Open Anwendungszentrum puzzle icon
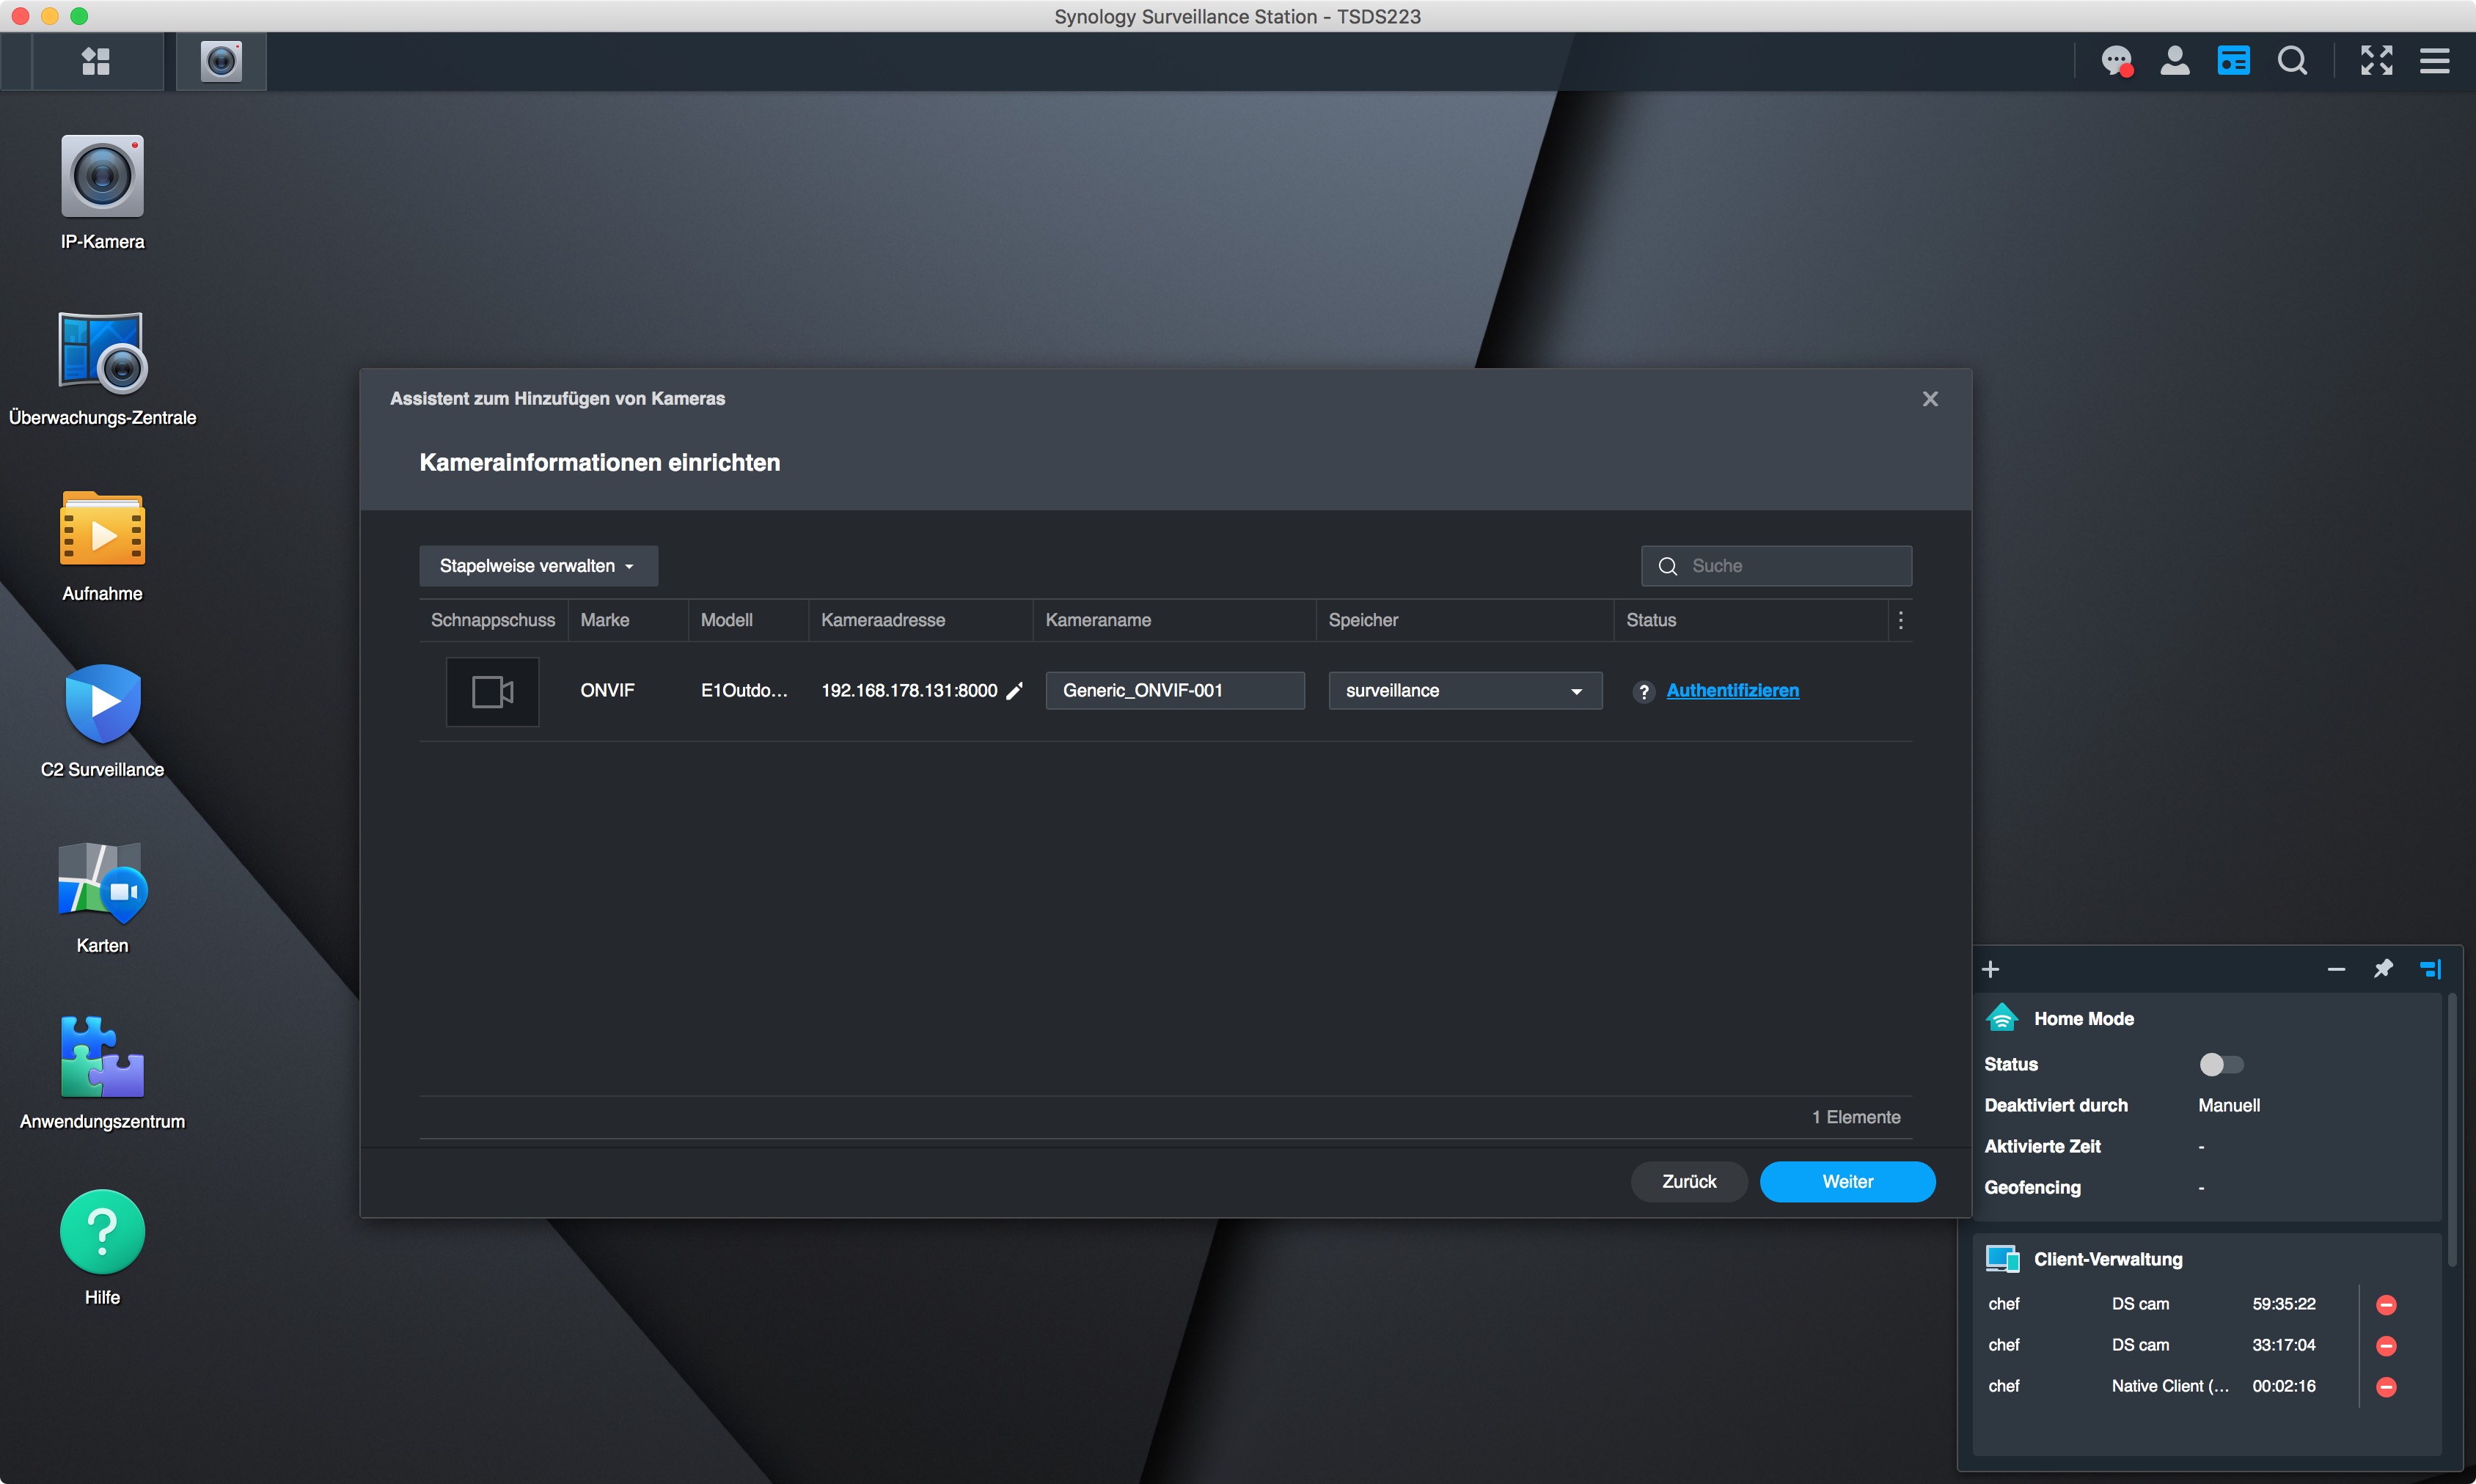Screen dimensions: 2476x1484 pyautogui.click(x=102, y=1057)
